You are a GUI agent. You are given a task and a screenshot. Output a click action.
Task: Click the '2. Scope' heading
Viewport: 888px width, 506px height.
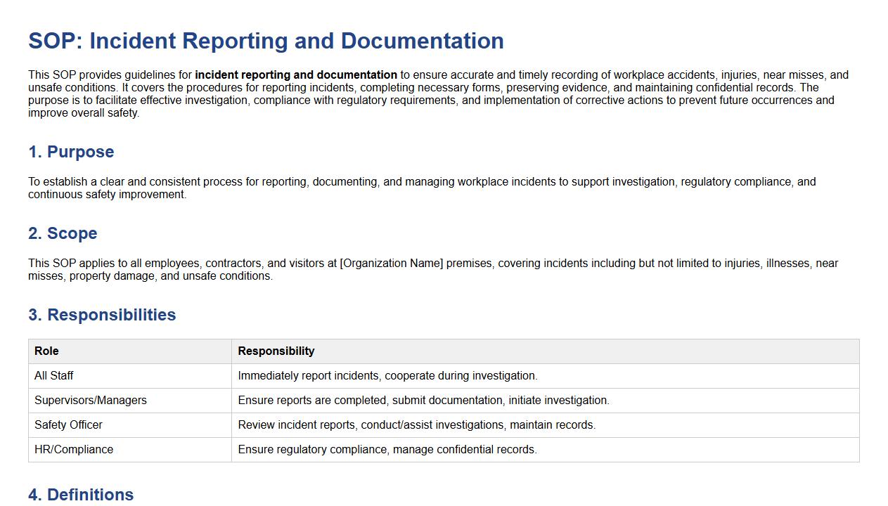click(63, 234)
